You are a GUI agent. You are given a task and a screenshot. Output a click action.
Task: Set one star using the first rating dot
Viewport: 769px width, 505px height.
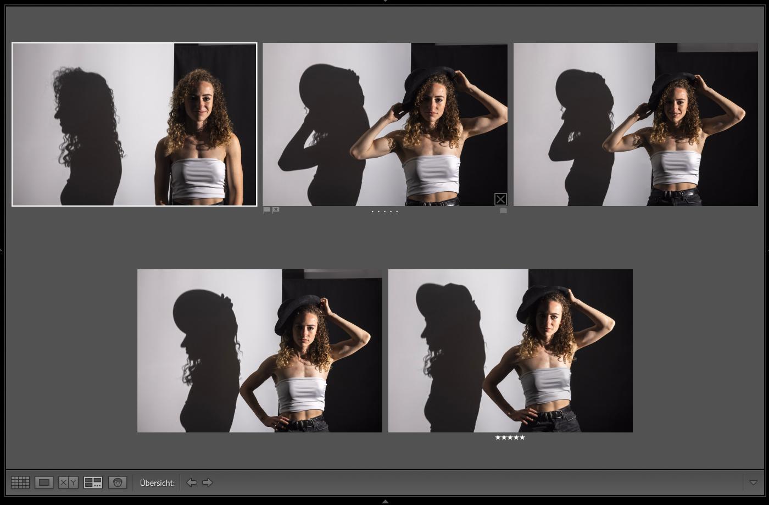pos(373,211)
